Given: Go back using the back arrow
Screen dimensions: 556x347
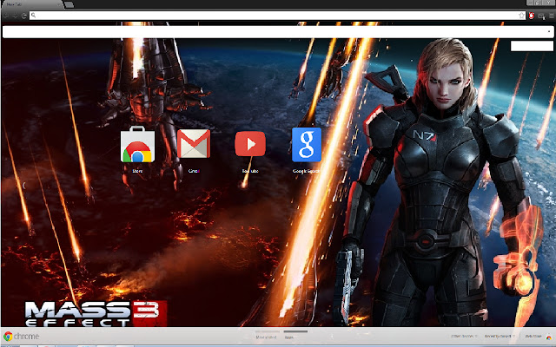Looking at the screenshot, I should (6, 16).
